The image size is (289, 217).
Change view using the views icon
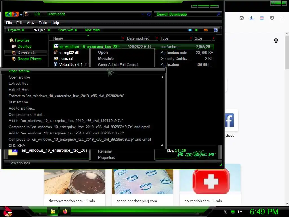[x=190, y=30]
